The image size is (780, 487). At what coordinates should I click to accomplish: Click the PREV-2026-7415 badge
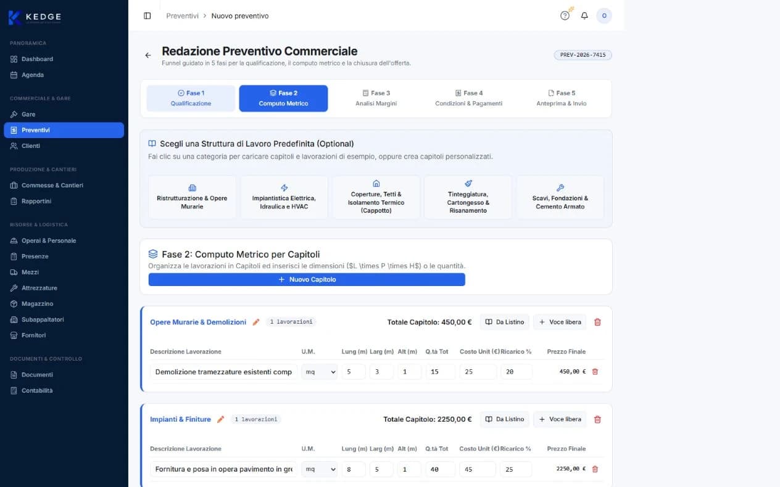tap(583, 55)
